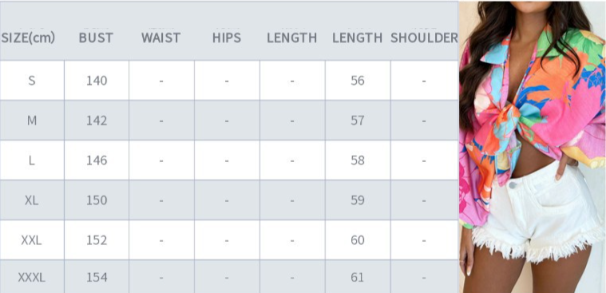
Task: Select the HIPS column header
Action: (x=227, y=38)
